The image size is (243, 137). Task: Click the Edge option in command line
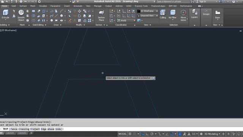(x=44, y=129)
